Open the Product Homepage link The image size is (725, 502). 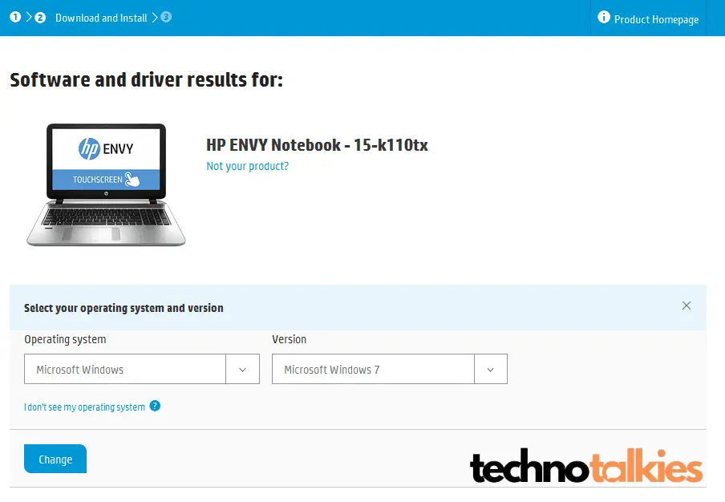(x=656, y=19)
